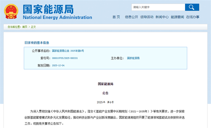Image resolution: width=211 pixels, height=128 pixels.
Task: Click the issue date 2025-12-04
Action: point(58,66)
